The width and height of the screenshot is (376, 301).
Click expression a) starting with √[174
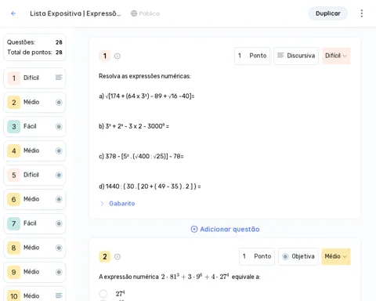click(x=146, y=96)
